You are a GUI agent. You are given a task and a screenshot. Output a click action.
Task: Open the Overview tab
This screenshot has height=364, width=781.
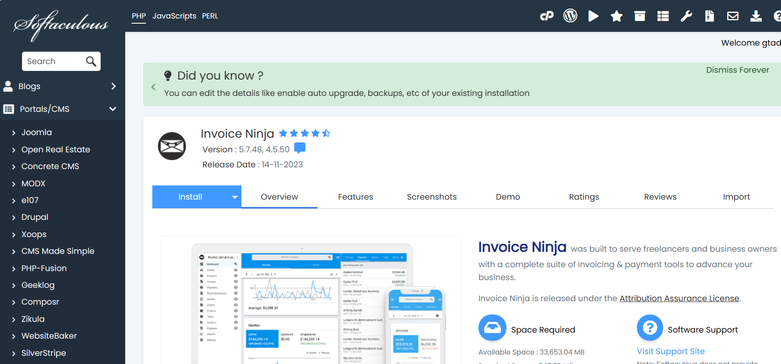coord(279,197)
